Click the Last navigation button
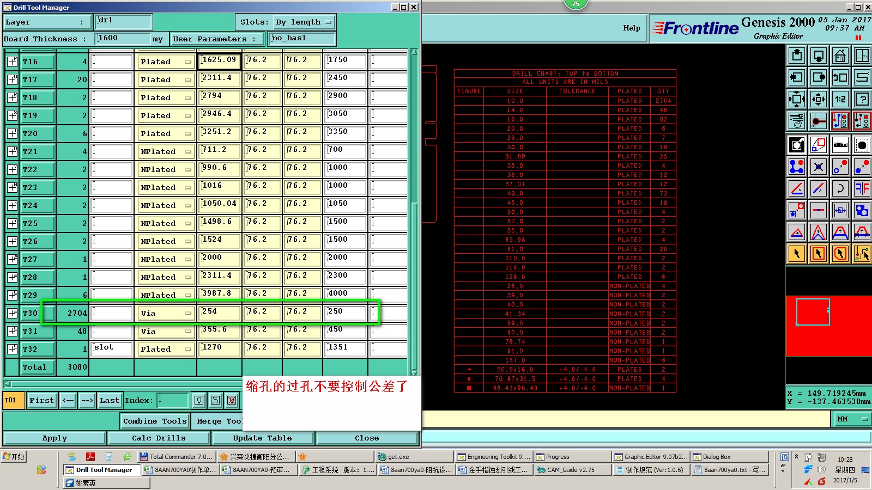 click(109, 401)
